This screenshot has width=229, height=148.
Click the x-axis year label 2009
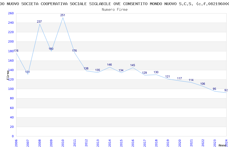click(x=51, y=143)
